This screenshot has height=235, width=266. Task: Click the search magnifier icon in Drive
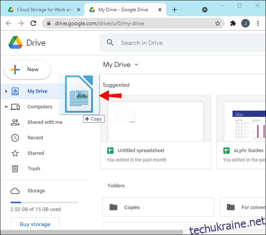pos(110,43)
